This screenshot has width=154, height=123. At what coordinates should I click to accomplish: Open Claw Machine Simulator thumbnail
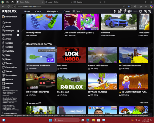[82, 22]
